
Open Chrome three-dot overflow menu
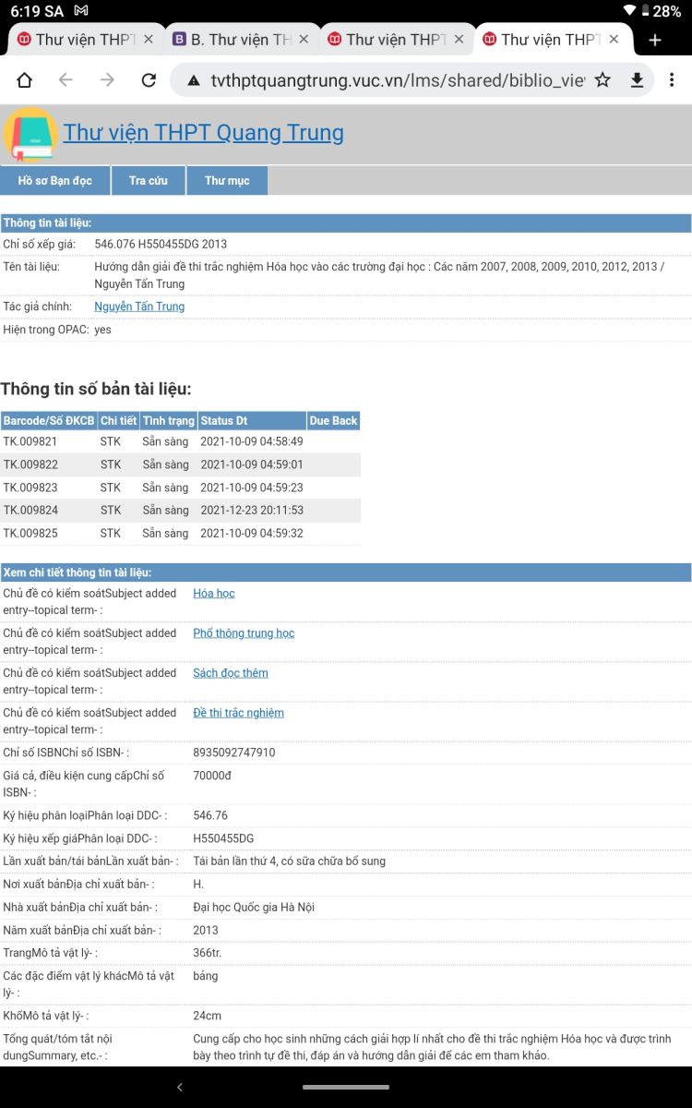click(x=672, y=80)
